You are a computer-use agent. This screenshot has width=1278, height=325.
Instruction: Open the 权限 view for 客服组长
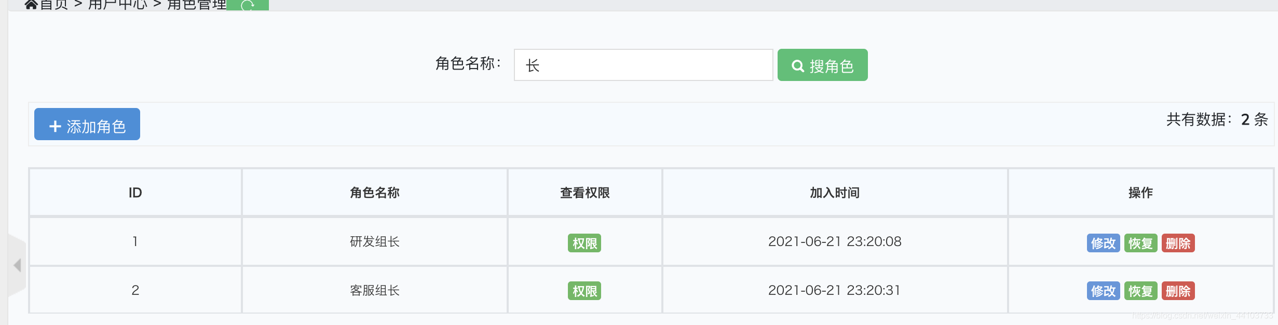click(x=584, y=290)
